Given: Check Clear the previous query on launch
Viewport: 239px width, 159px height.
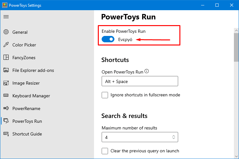Looking at the screenshot, I should (105, 151).
